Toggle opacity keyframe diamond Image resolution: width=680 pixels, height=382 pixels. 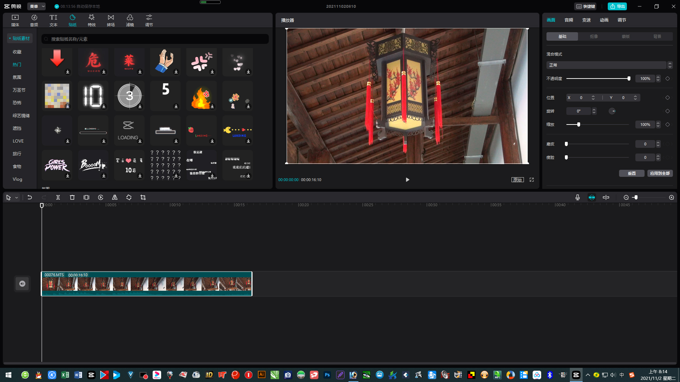coord(668,79)
